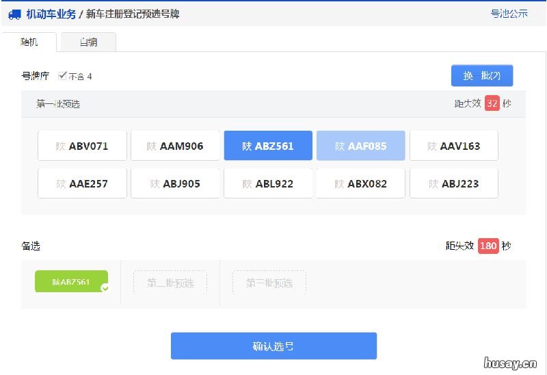Click the checkmark badge on green plate
Image resolution: width=547 pixels, height=375 pixels.
coord(105,288)
